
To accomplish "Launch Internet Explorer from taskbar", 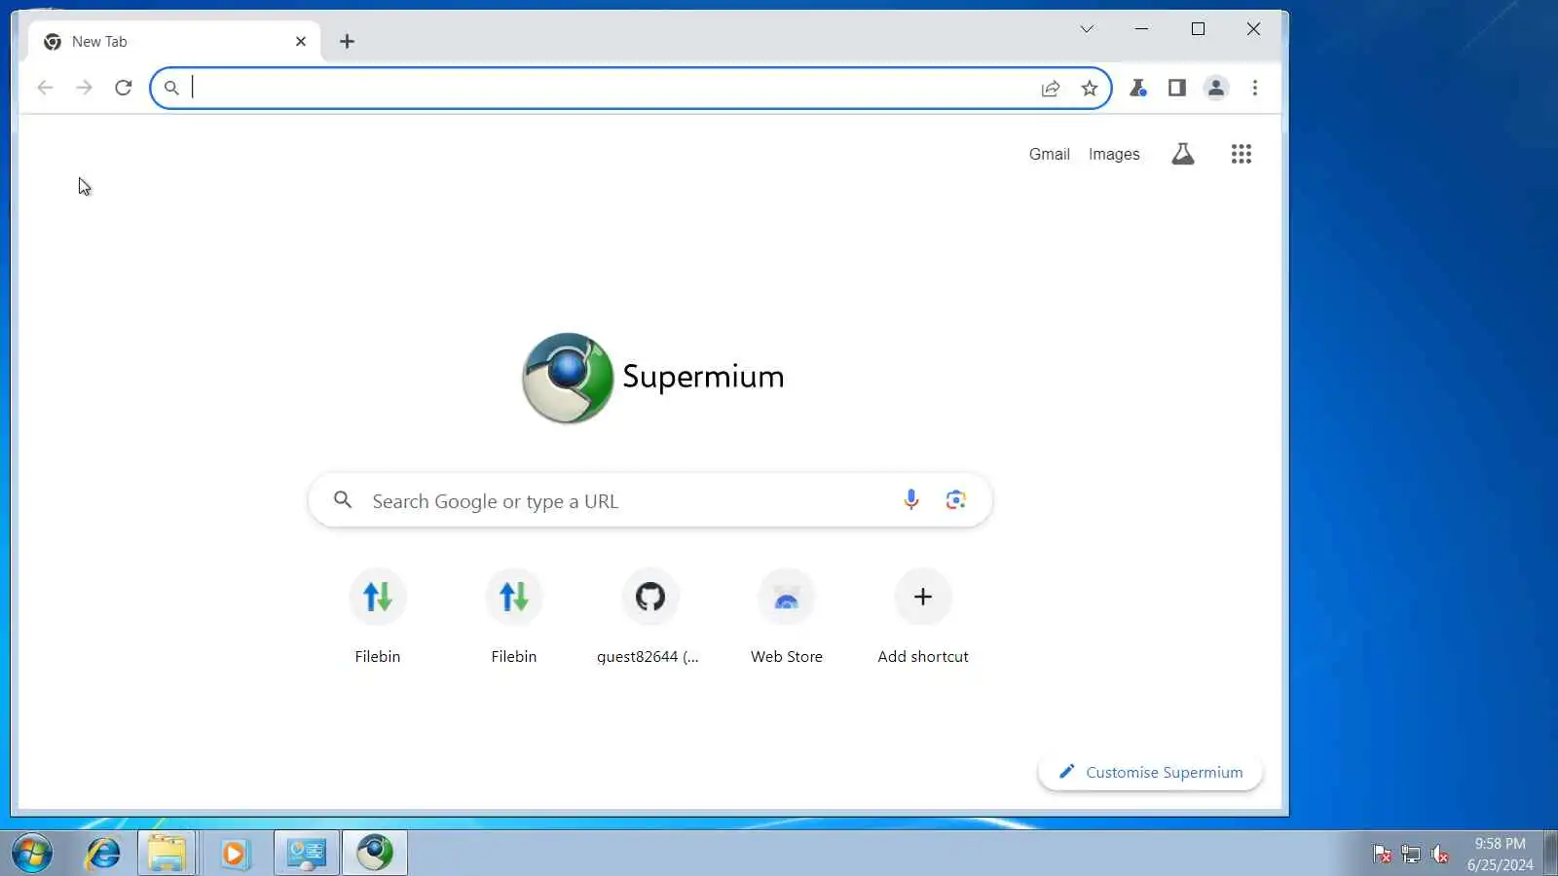I will click(102, 854).
